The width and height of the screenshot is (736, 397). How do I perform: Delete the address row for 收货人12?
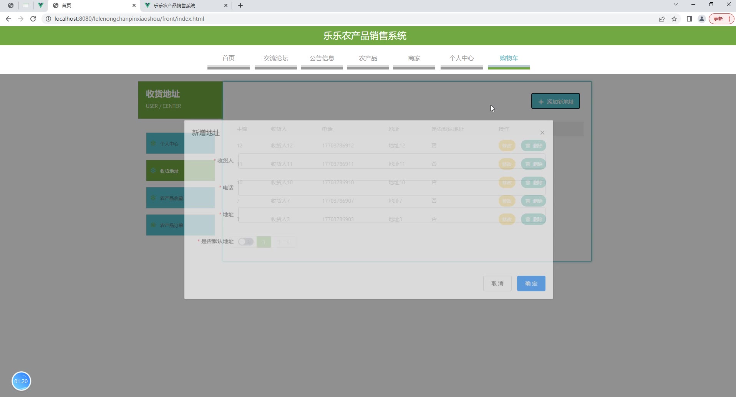coord(534,146)
